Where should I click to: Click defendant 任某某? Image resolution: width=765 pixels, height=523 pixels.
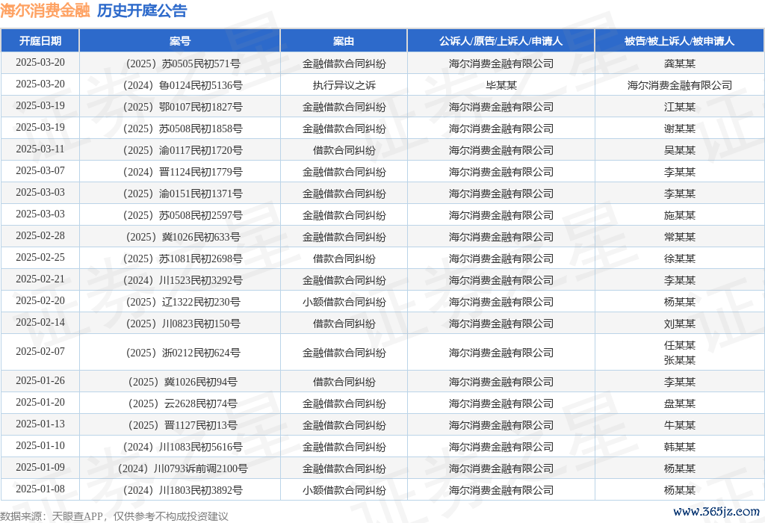pyautogui.click(x=680, y=345)
